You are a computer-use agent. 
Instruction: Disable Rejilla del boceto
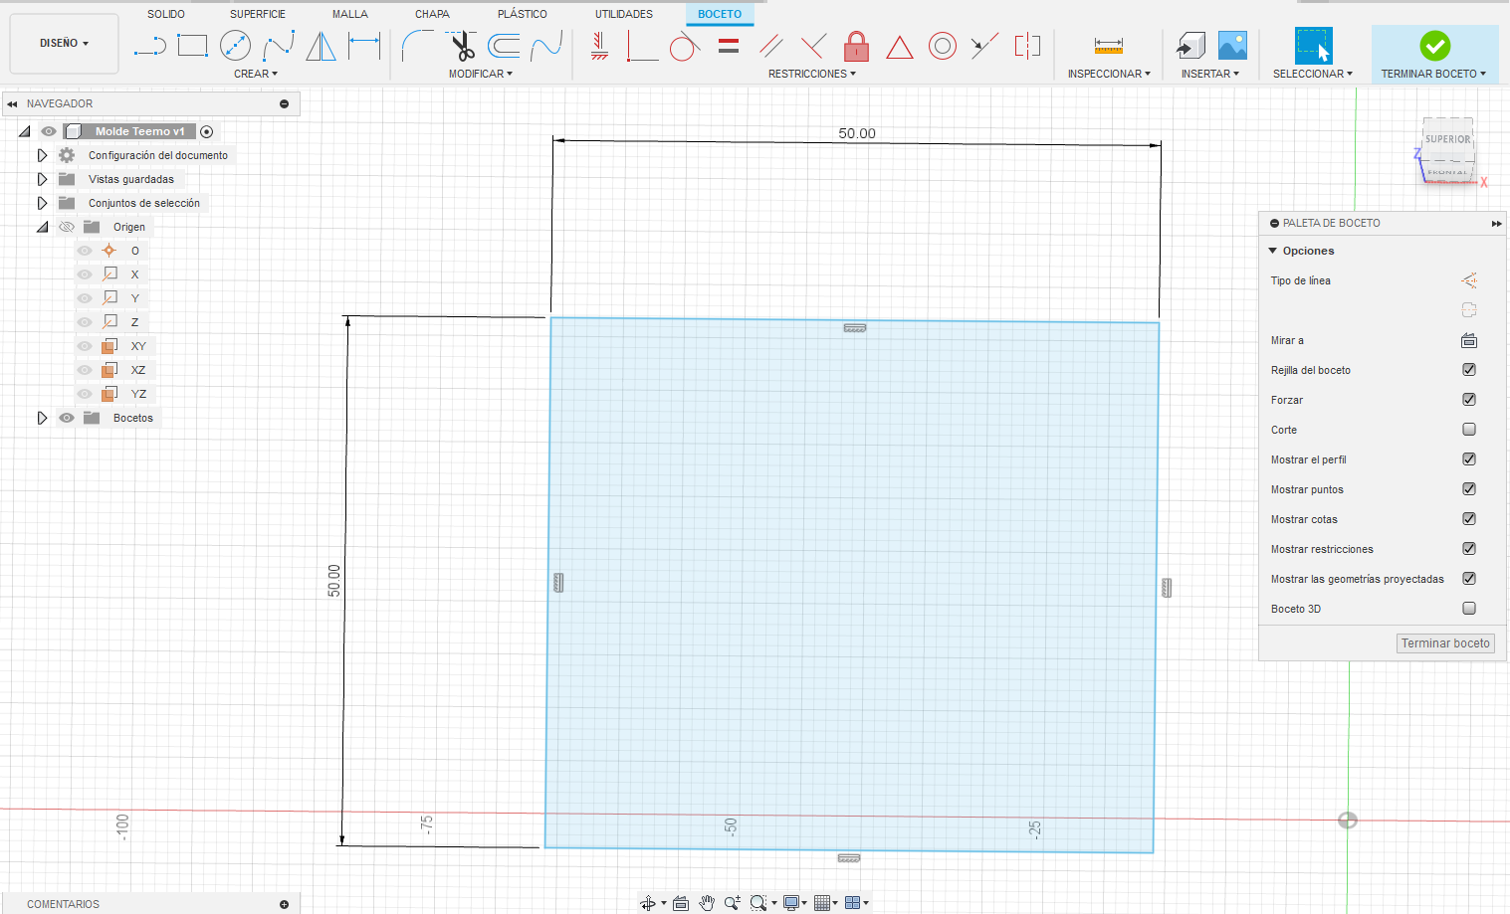[x=1469, y=369]
